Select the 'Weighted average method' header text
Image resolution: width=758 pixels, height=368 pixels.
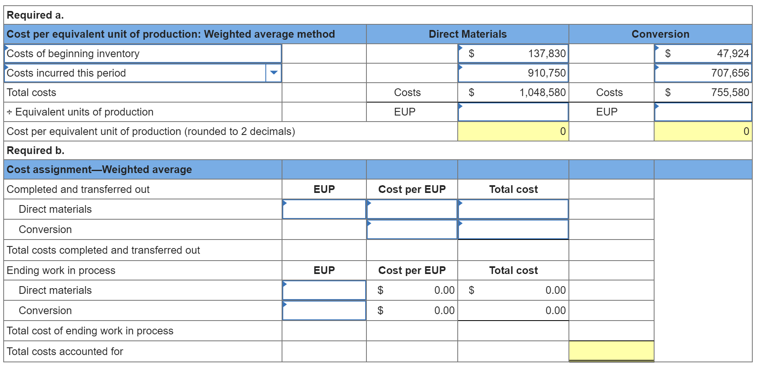(269, 34)
